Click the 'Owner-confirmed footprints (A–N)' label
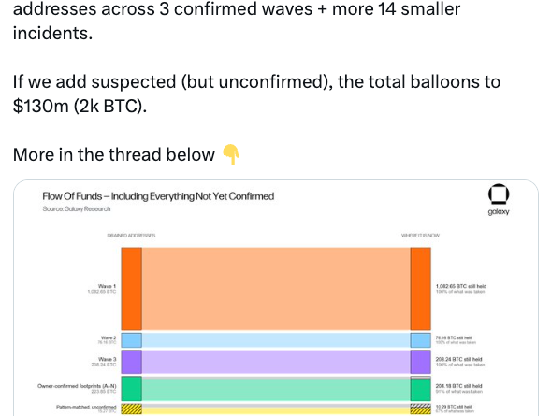The height and width of the screenshot is (416, 551). pos(77,386)
